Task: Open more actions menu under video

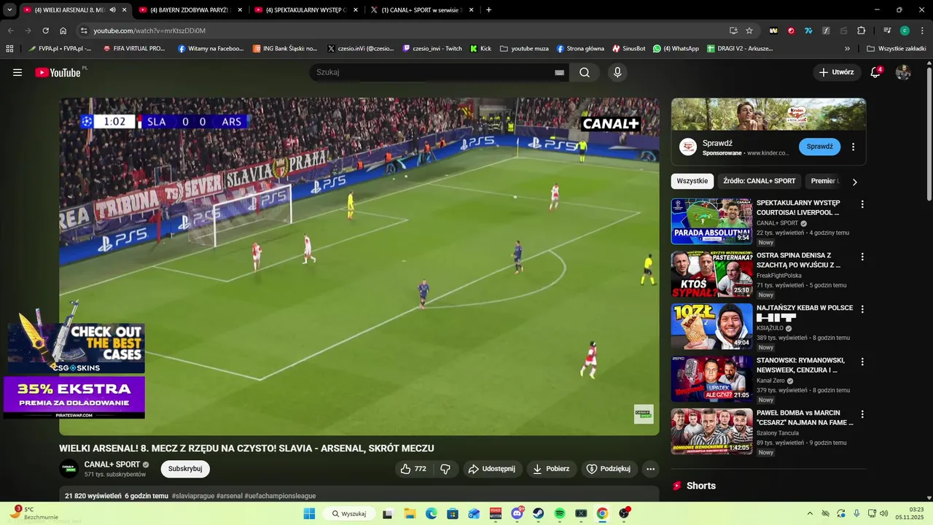Action: click(x=651, y=469)
